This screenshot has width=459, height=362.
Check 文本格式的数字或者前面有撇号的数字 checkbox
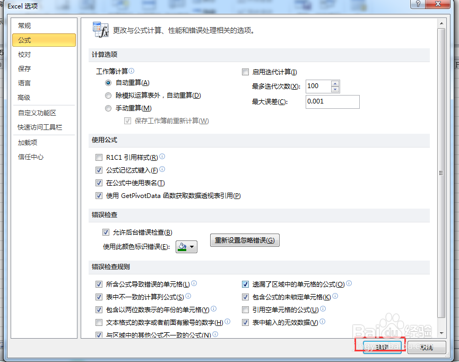pos(99,323)
